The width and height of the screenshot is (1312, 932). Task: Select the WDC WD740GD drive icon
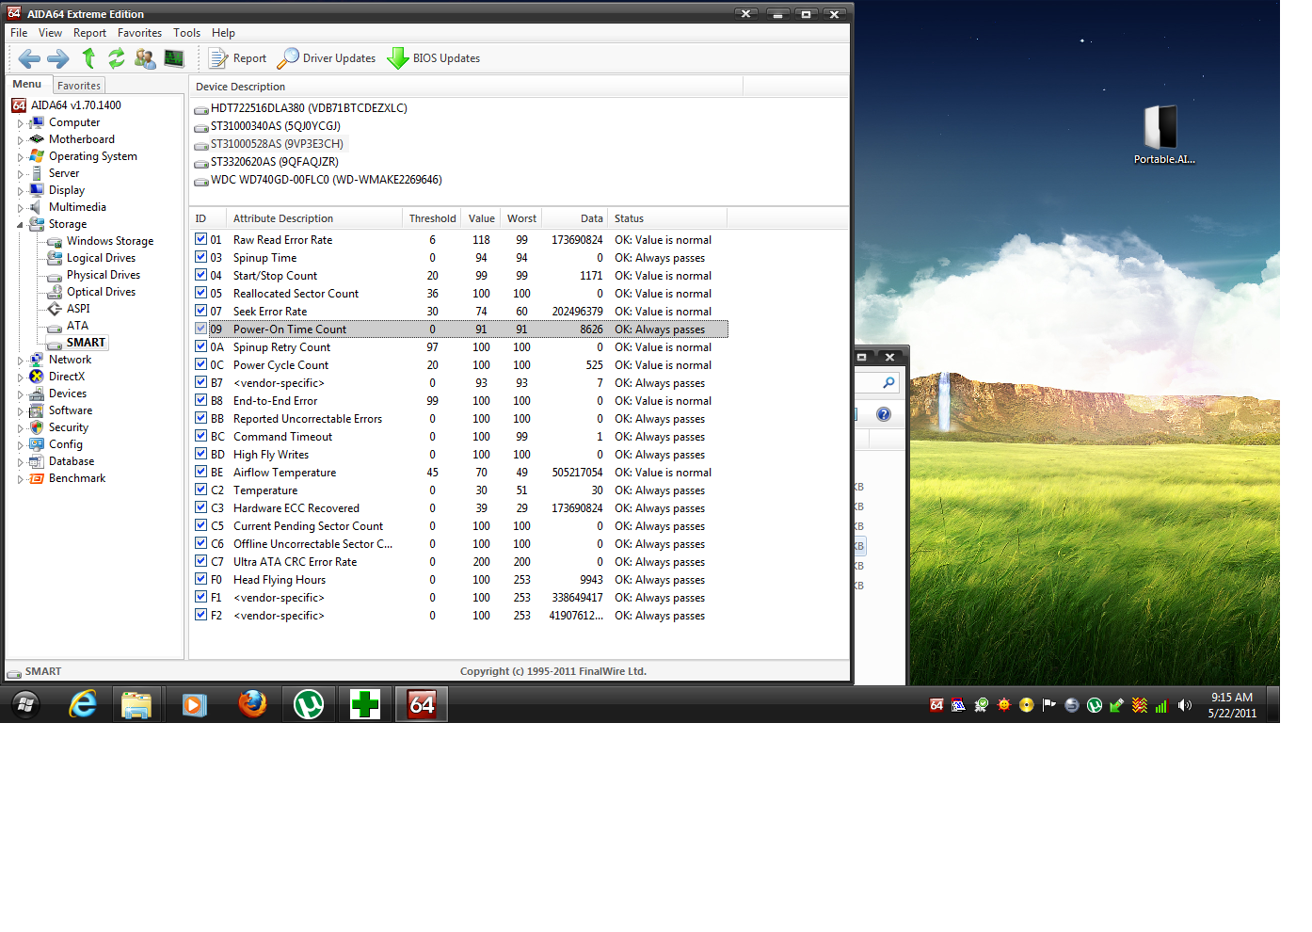tap(201, 181)
